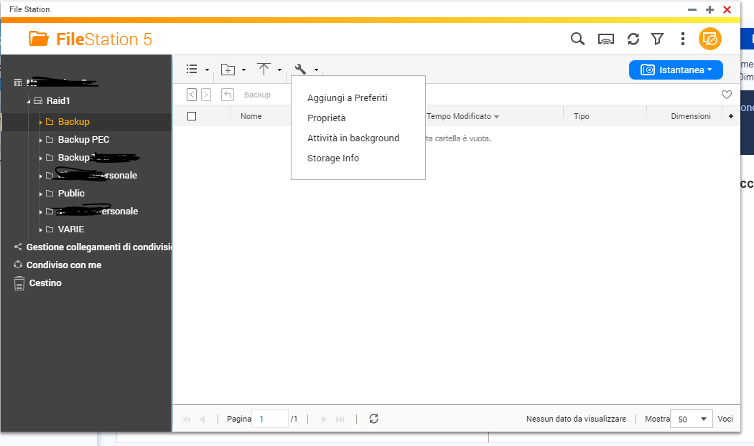Open the Mostra 50 items combo box
Image resolution: width=754 pixels, height=446 pixels.
[691, 419]
